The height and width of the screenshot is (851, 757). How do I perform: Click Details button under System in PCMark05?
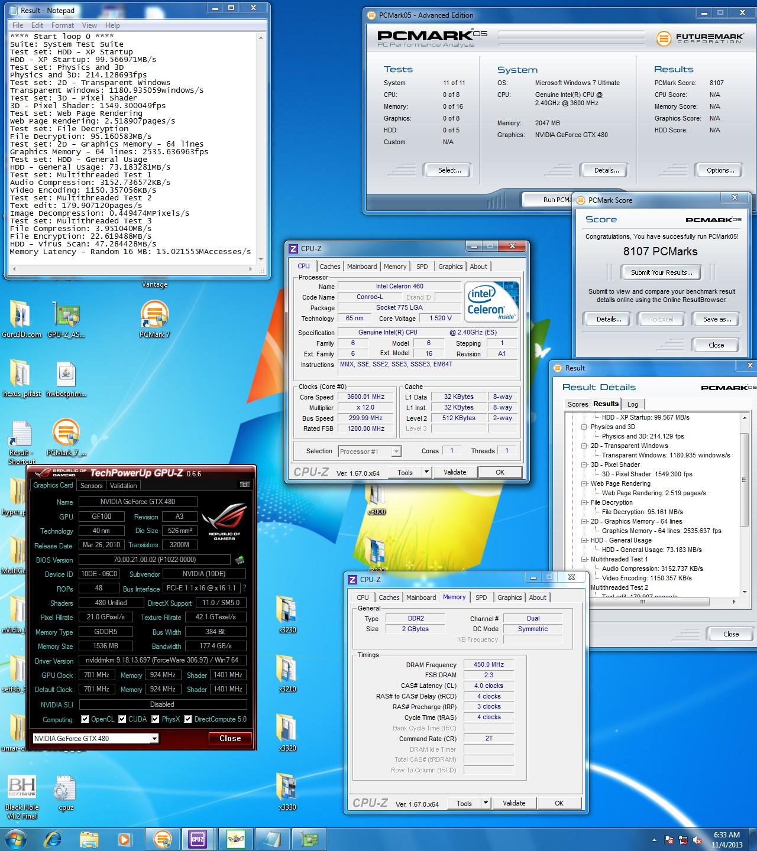point(606,170)
